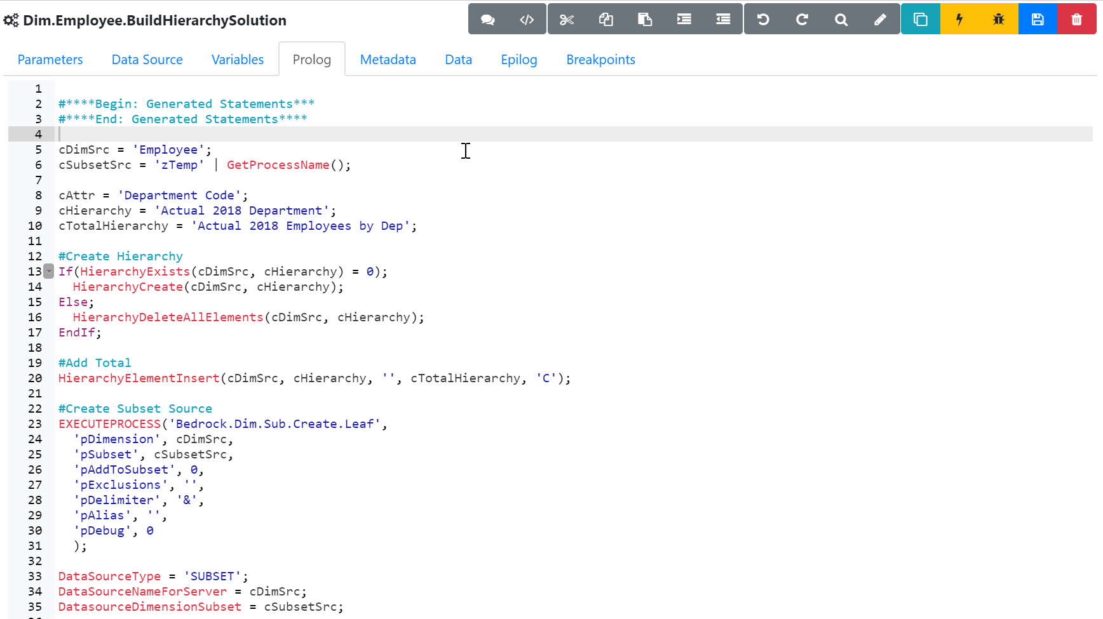Place cursor on empty line 4 of editor

pyautogui.click(x=254, y=134)
